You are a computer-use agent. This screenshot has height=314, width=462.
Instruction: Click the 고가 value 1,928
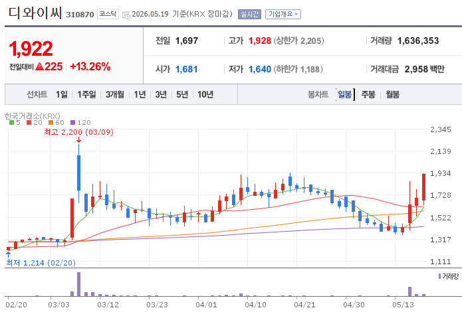(x=259, y=40)
